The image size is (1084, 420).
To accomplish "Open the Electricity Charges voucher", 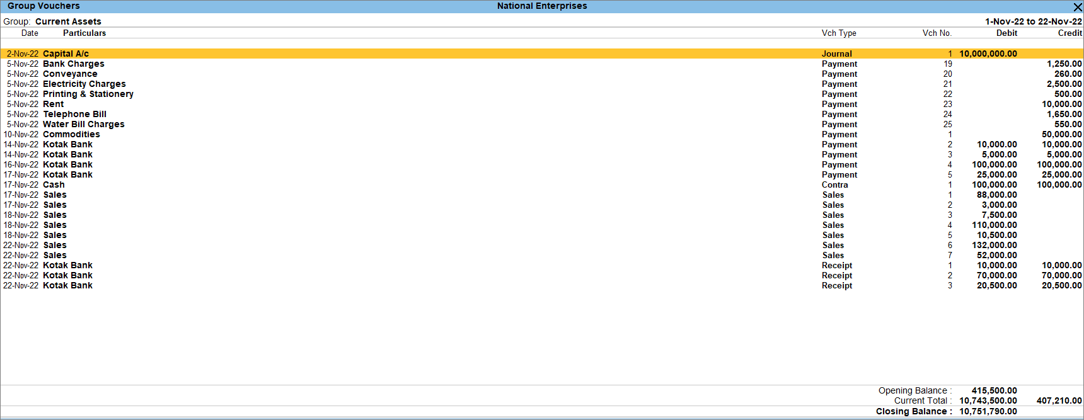I will click(542, 84).
